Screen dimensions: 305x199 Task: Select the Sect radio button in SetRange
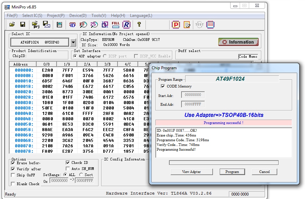point(82,175)
